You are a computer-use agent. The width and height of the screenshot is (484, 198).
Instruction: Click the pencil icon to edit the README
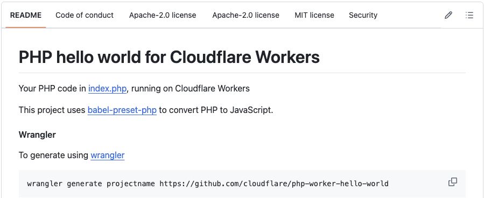[448, 15]
